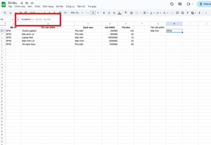Select cell with Chuột Logitech
Image resolution: width=211 pixels, height=145 pixels.
tap(48, 31)
